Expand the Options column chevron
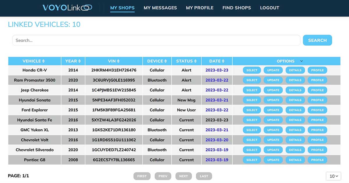Viewport: 349px width, 183px height. (x=301, y=61)
